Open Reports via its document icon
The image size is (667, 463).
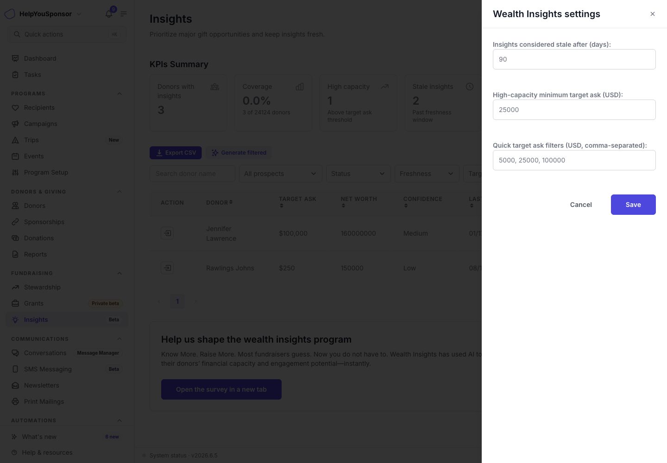15,254
